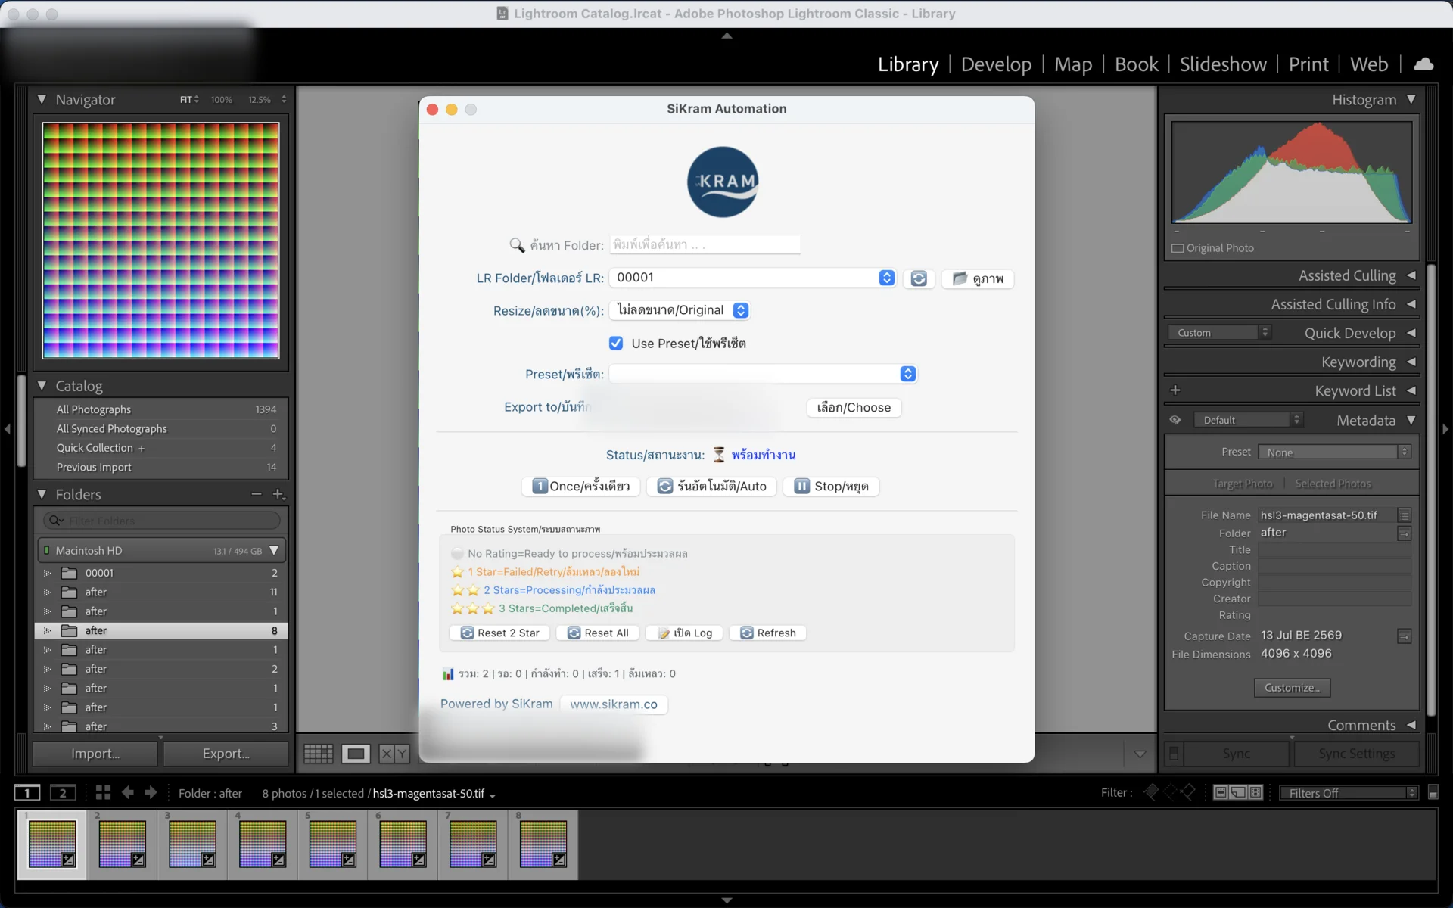This screenshot has width=1453, height=908.
Task: Select main window display 1 icon
Action: pyautogui.click(x=28, y=792)
